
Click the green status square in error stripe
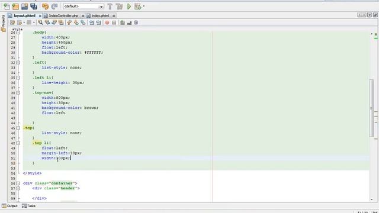coord(376,34)
